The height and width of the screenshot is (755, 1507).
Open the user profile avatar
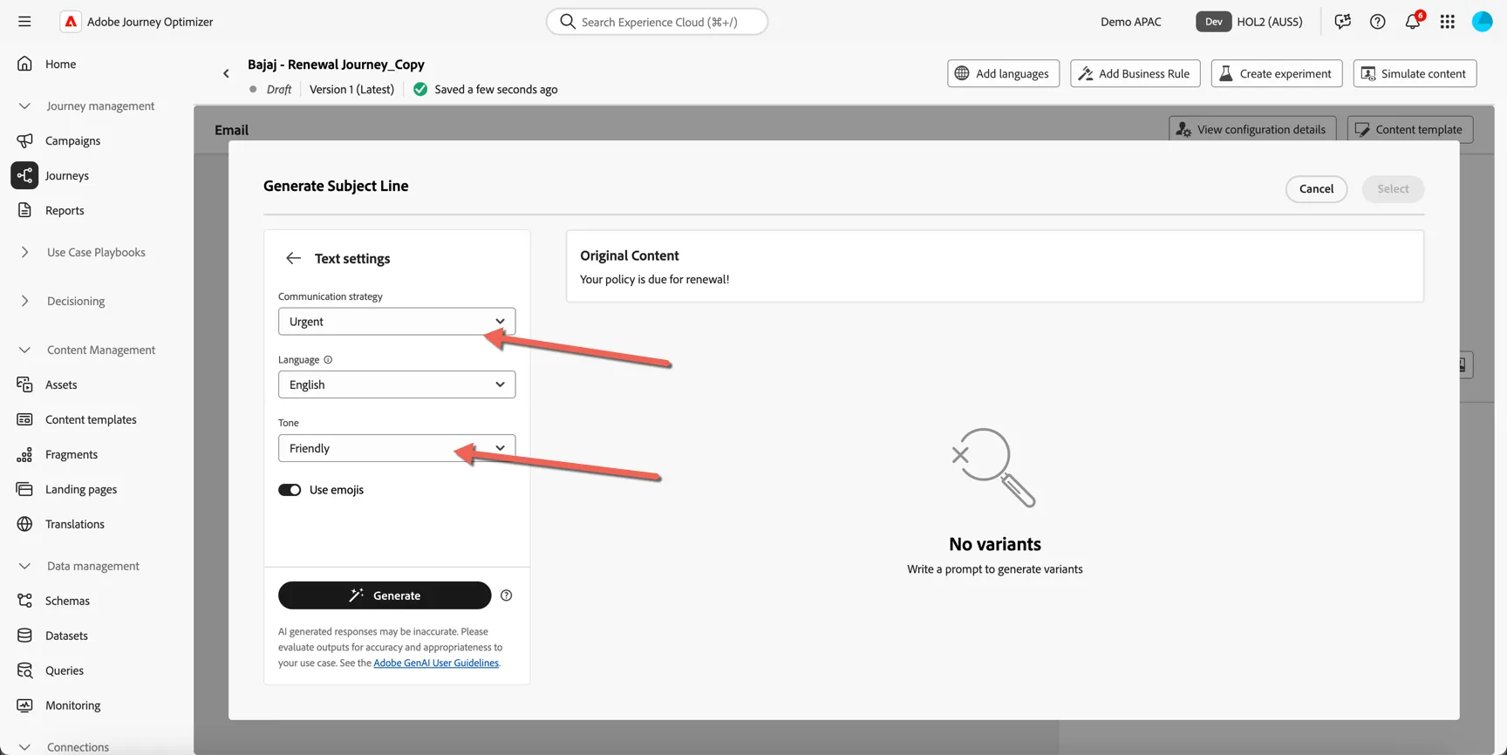coord(1483,22)
